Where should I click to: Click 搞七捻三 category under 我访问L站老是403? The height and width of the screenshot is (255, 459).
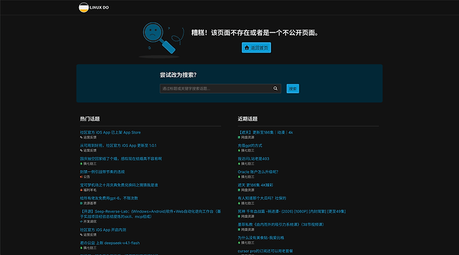[x=246, y=163]
